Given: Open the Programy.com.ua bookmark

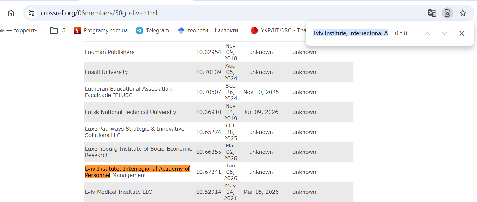Looking at the screenshot, I should 101,30.
